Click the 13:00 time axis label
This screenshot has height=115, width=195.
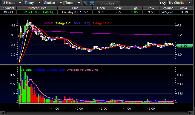click(x=103, y=109)
